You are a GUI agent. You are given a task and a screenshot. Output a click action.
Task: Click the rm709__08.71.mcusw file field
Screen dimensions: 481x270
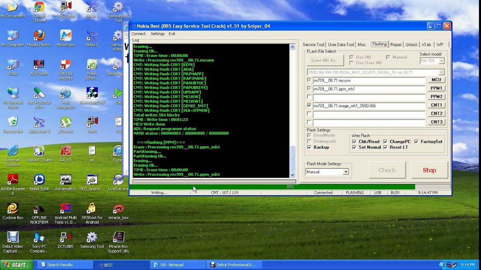click(x=369, y=80)
